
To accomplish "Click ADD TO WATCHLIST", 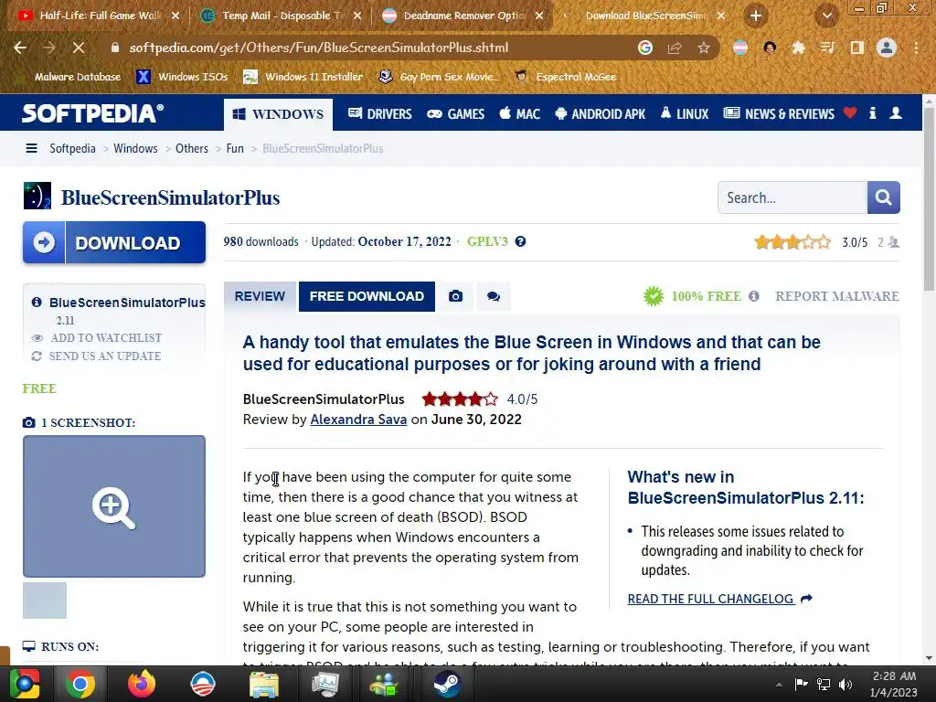I will point(106,338).
